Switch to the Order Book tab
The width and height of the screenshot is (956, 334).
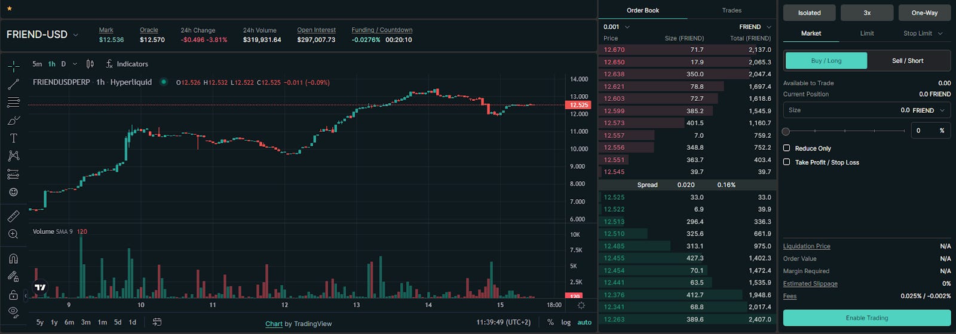643,10
